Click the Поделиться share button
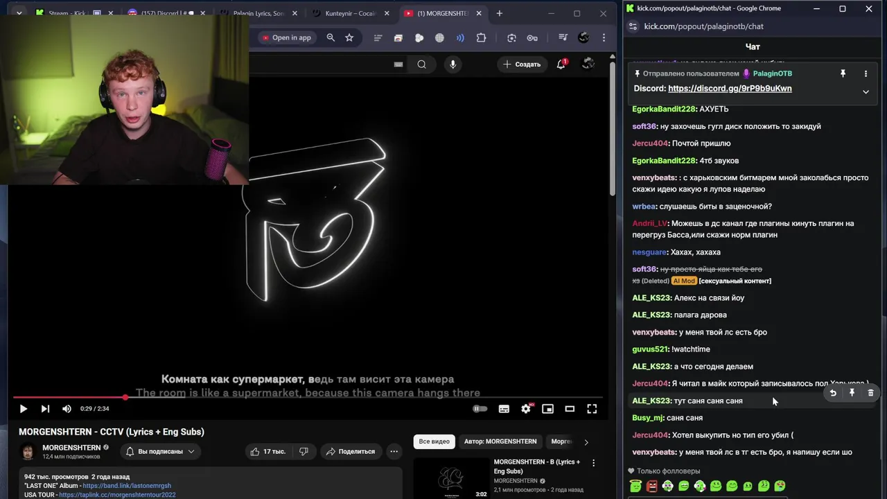Screen dimensions: 887x499 point(350,451)
